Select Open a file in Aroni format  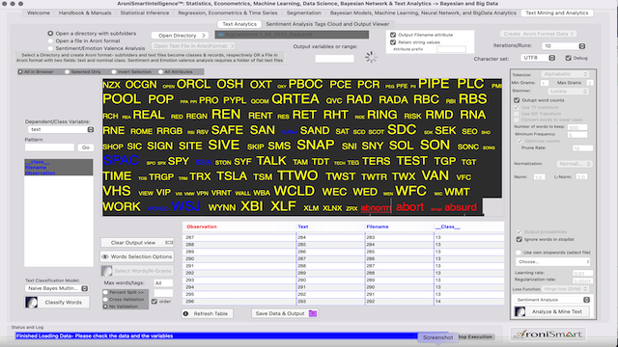[50, 40]
